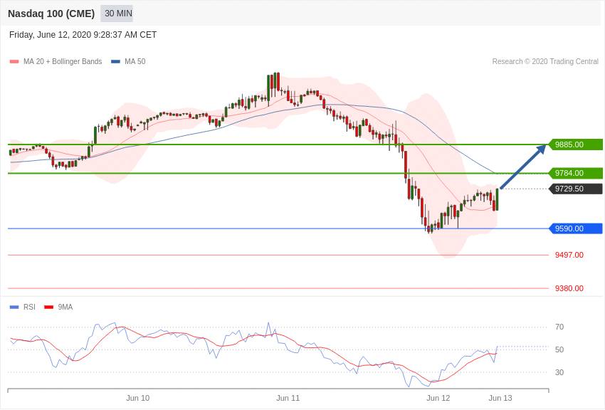Click the RSI 70 level label

pyautogui.click(x=559, y=327)
